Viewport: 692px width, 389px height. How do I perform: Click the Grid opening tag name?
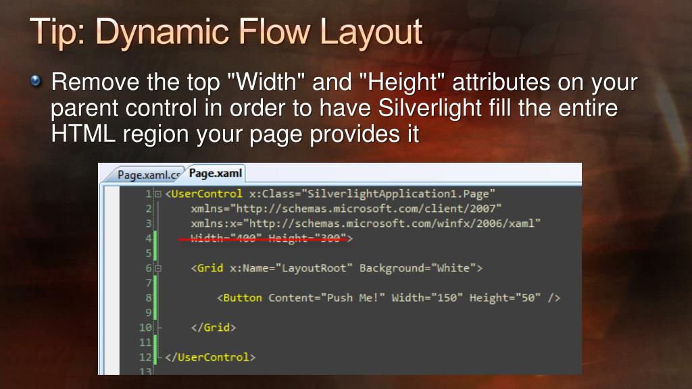(210, 267)
